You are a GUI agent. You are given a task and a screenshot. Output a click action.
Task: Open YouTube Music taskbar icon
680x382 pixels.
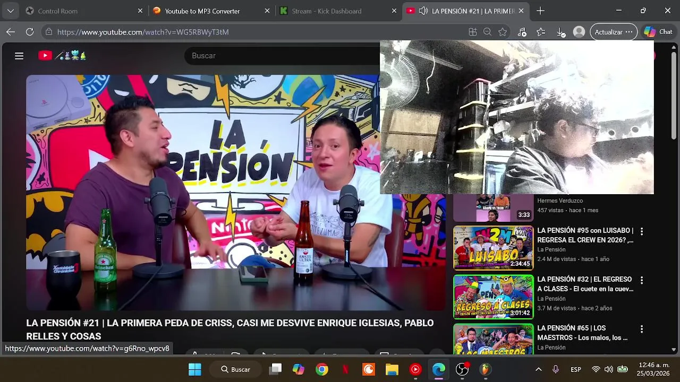pyautogui.click(x=415, y=369)
